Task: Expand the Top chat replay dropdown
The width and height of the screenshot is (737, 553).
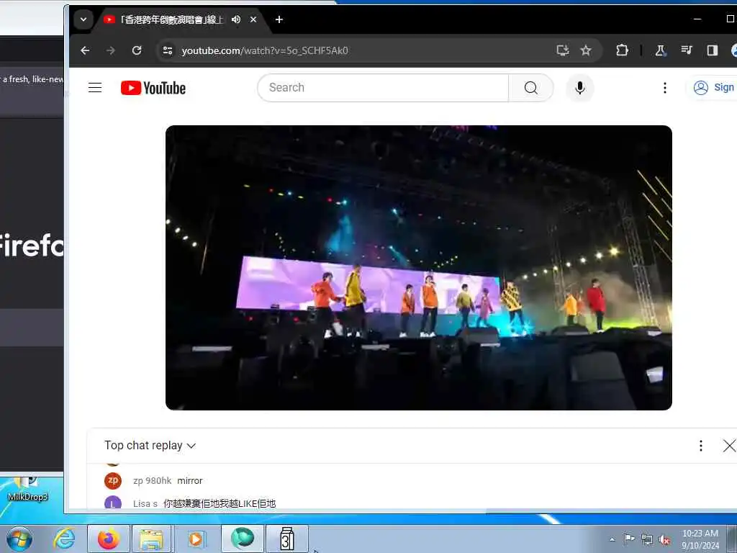Action: [150, 446]
